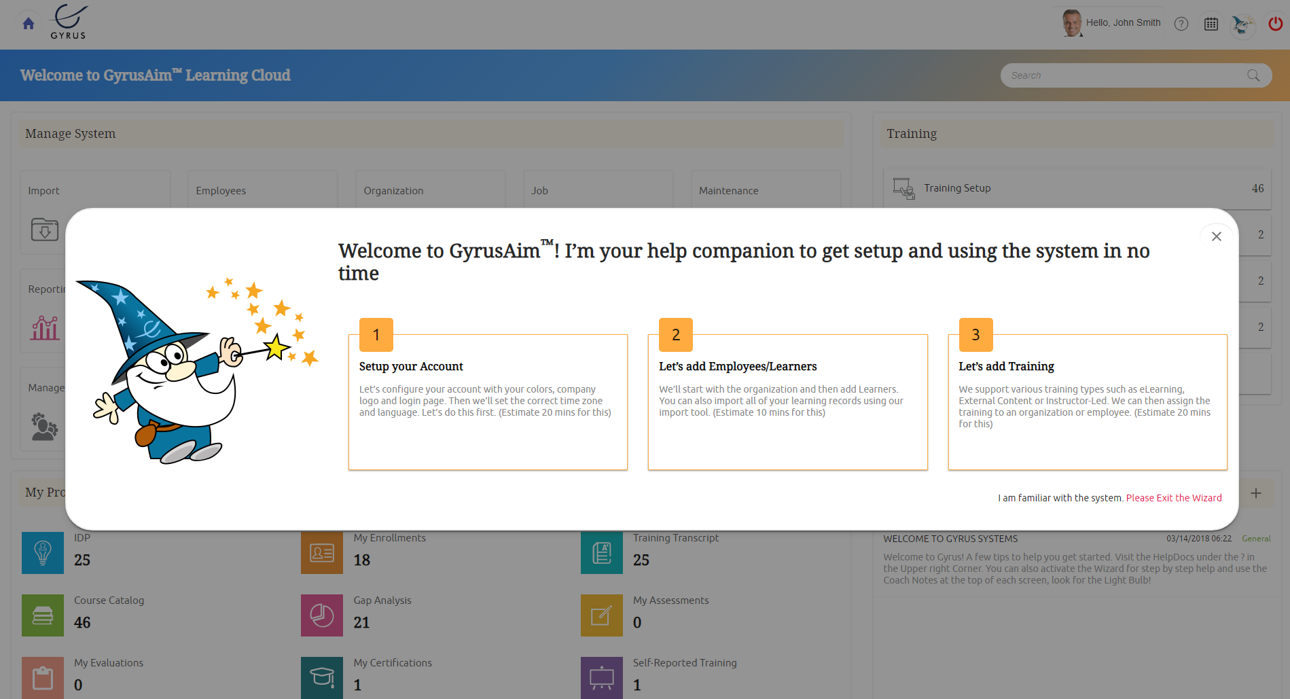
Task: Open Training Setup menu item
Action: click(x=957, y=188)
